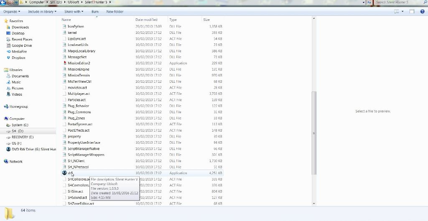Open Recent Places in Favorites

[22, 39]
